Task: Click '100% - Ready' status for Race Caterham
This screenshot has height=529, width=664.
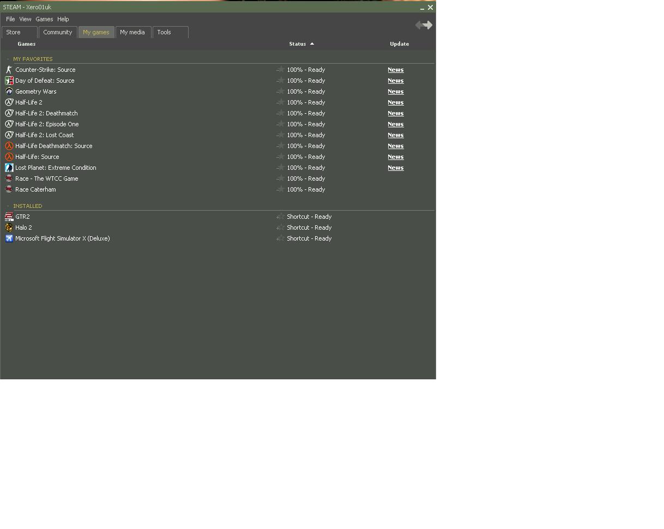Action: click(306, 189)
